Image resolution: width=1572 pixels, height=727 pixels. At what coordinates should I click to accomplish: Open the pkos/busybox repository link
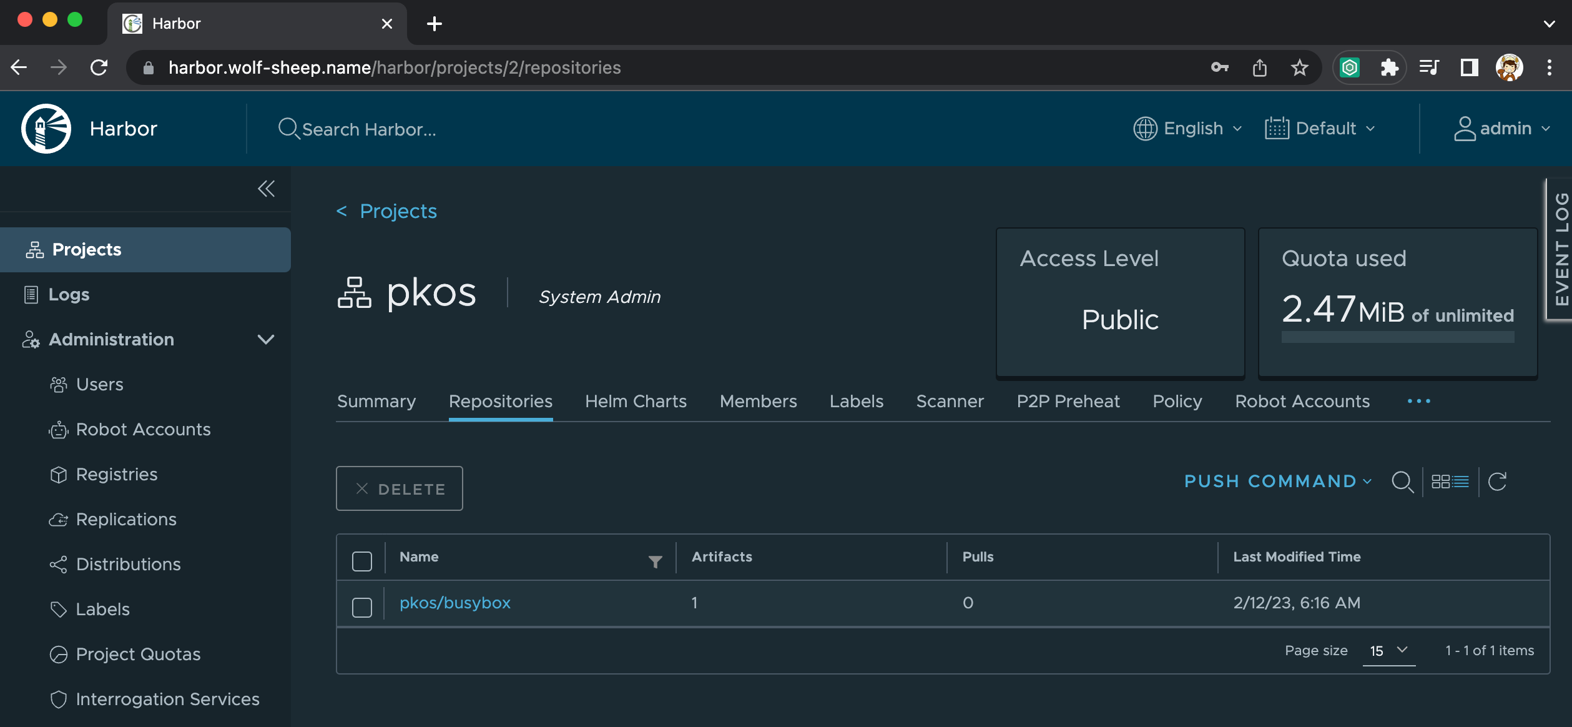[455, 603]
